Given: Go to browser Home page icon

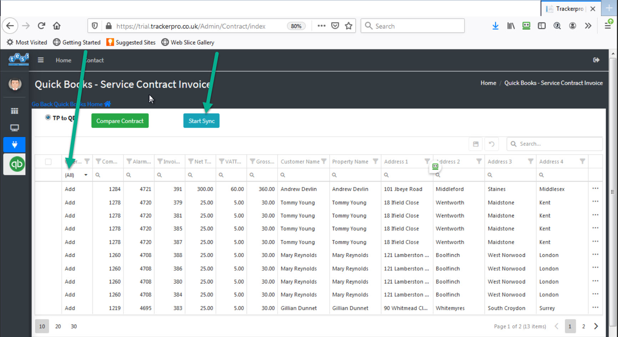Looking at the screenshot, I should 57,26.
